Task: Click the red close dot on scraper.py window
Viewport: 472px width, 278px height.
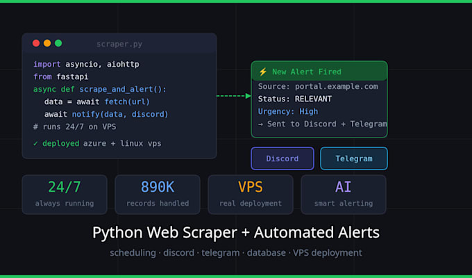Action: (x=36, y=43)
